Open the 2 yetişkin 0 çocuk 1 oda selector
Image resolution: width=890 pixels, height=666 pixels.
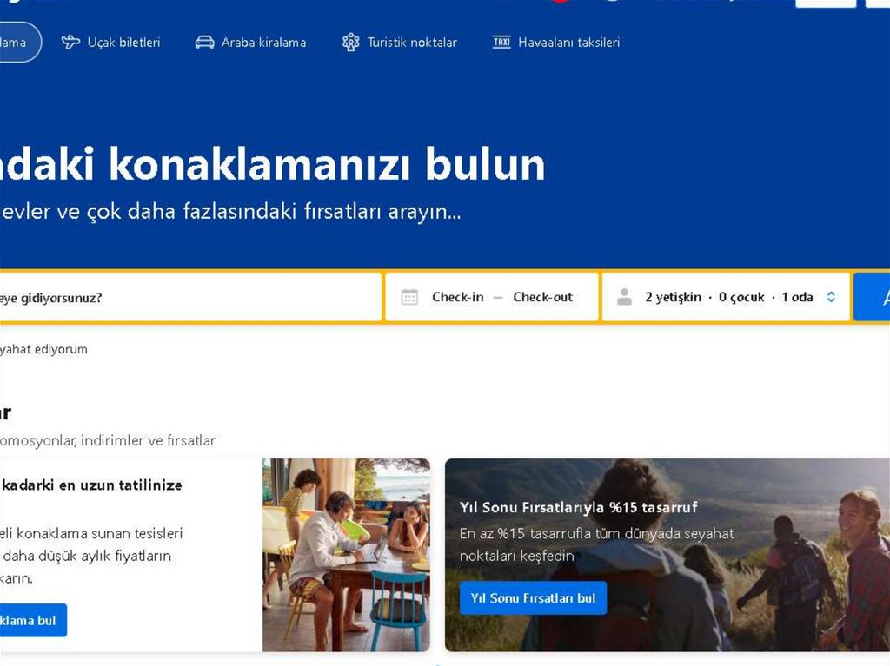[726, 297]
